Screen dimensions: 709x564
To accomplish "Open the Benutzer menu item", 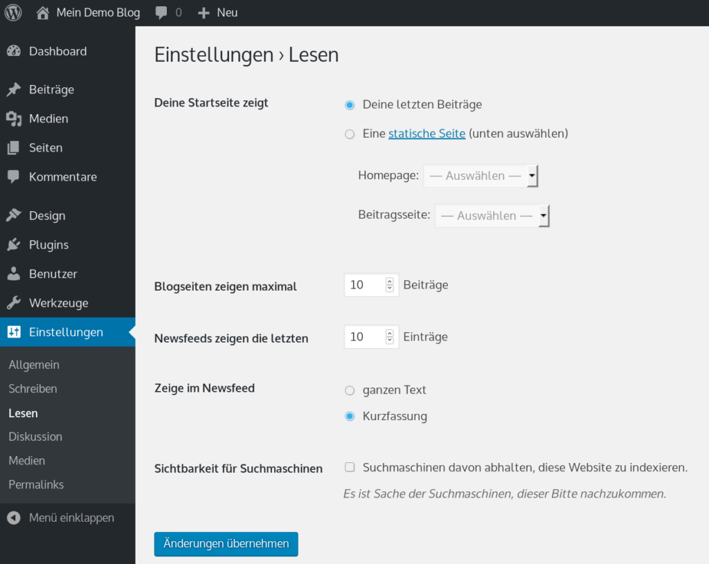I will tap(67, 273).
